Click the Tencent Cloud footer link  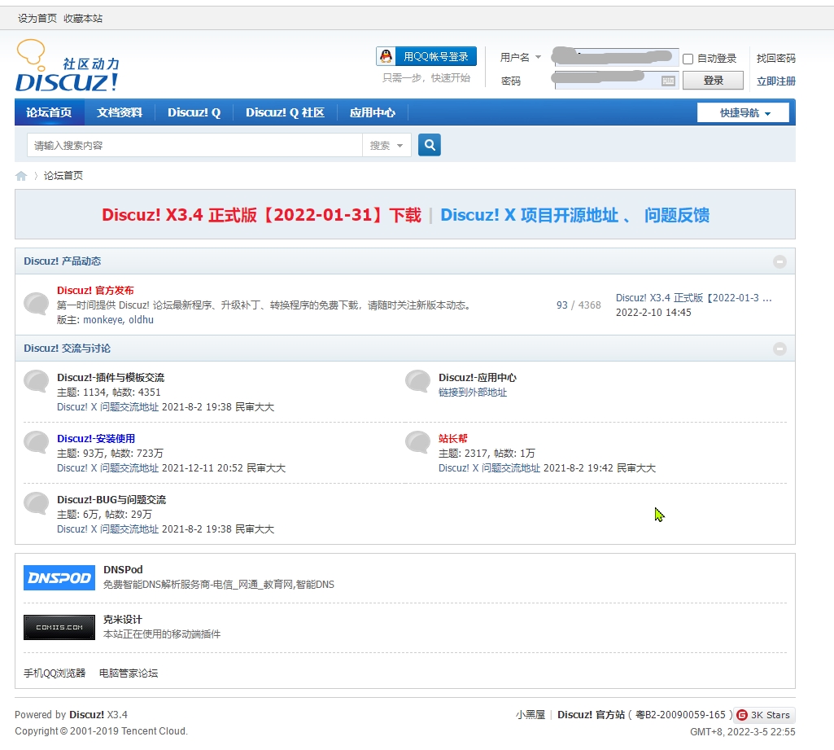click(x=155, y=731)
